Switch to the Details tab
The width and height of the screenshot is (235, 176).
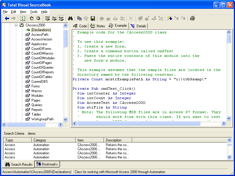click(138, 26)
